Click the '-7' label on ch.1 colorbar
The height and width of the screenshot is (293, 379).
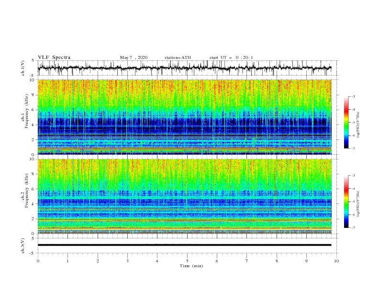click(x=353, y=148)
